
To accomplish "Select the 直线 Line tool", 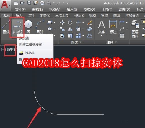I will 6,27.
